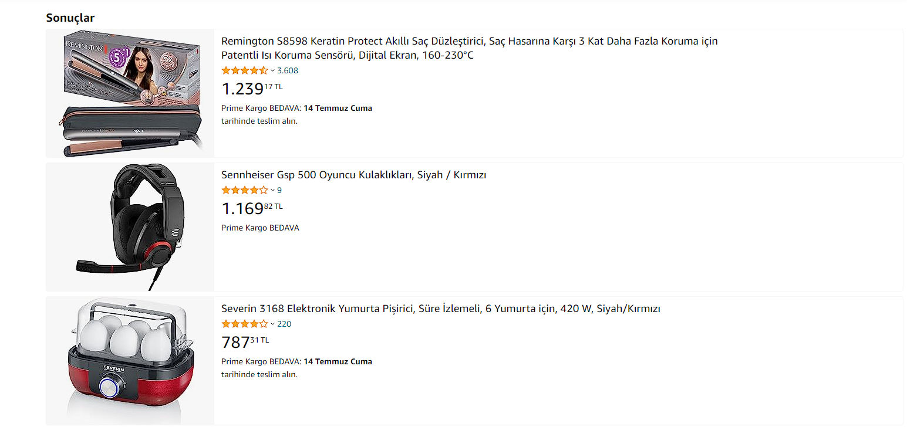Expand the Sennheiser rating breakdown chevron
The height and width of the screenshot is (447, 907).
(272, 190)
